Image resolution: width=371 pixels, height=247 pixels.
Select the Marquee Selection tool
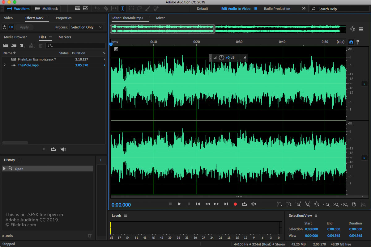click(131, 8)
